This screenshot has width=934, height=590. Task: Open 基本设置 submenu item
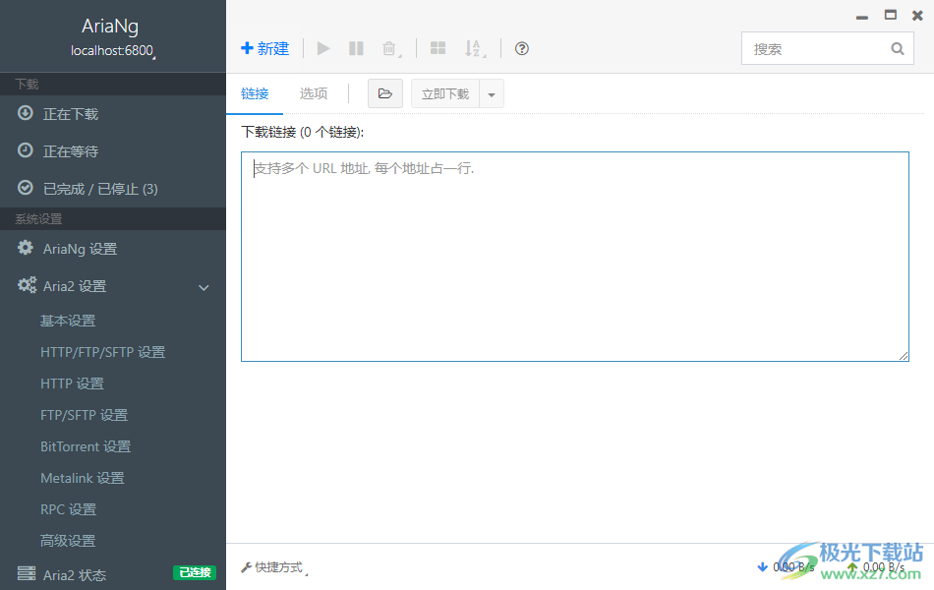[68, 321]
